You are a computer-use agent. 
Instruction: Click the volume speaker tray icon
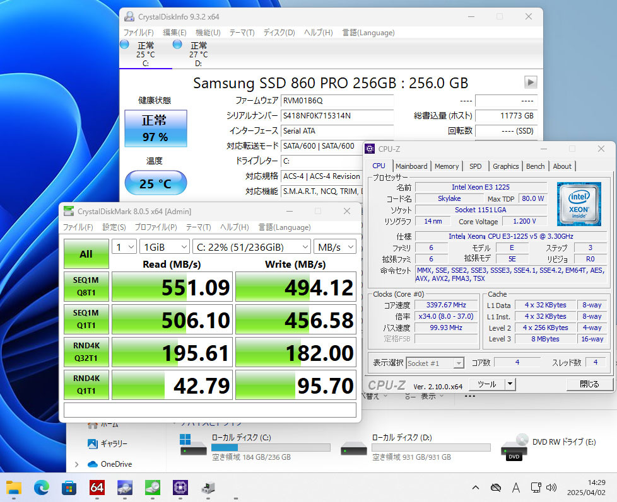point(551,488)
